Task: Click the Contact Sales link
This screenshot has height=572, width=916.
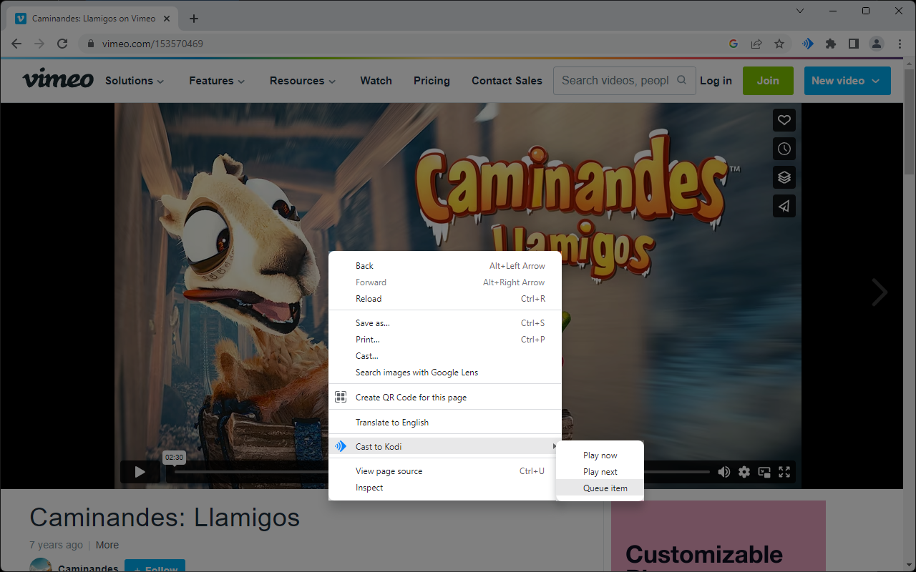Action: 507,81
